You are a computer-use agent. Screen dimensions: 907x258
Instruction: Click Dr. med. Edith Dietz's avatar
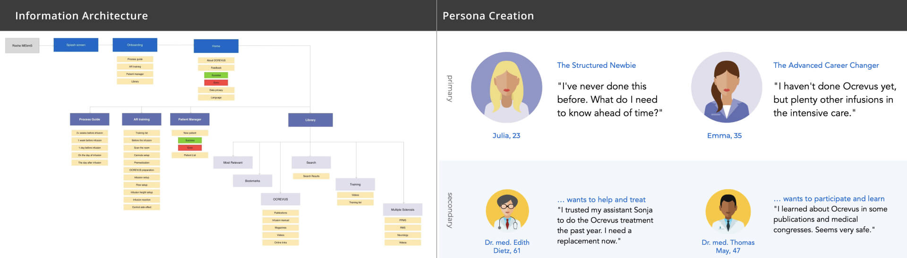pyautogui.click(x=507, y=211)
